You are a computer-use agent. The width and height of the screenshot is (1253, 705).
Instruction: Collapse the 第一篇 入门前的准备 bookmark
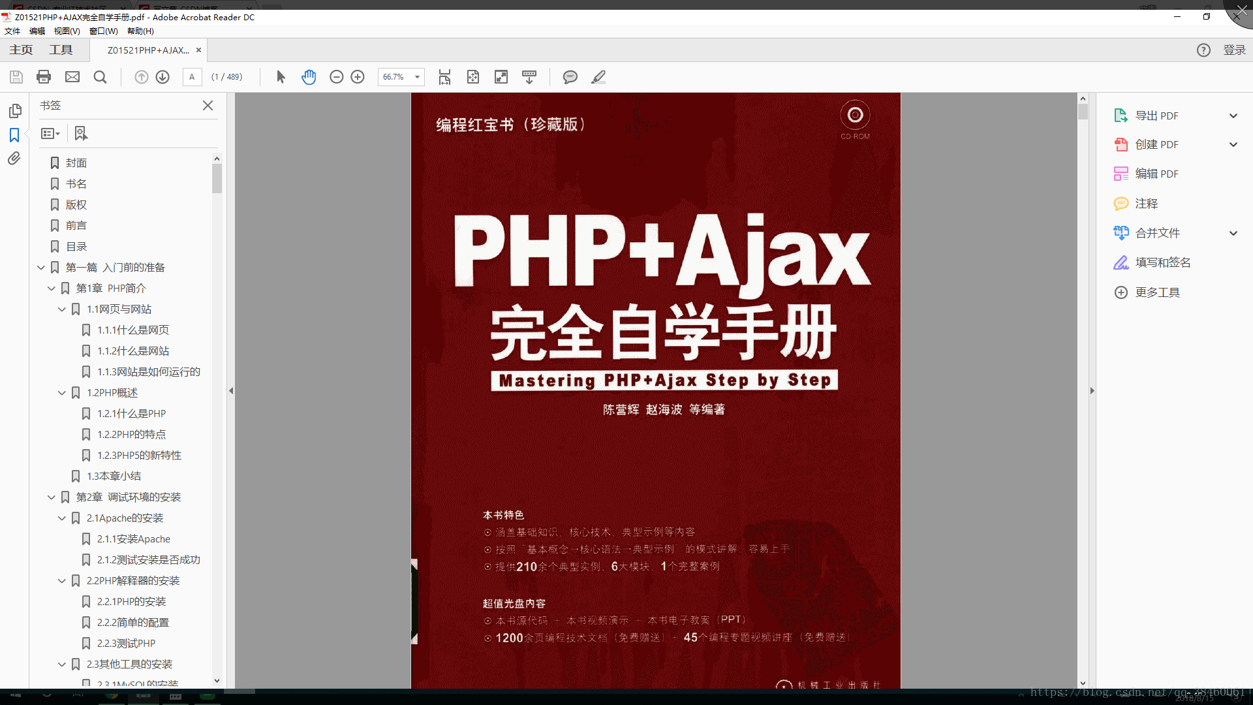click(x=40, y=268)
